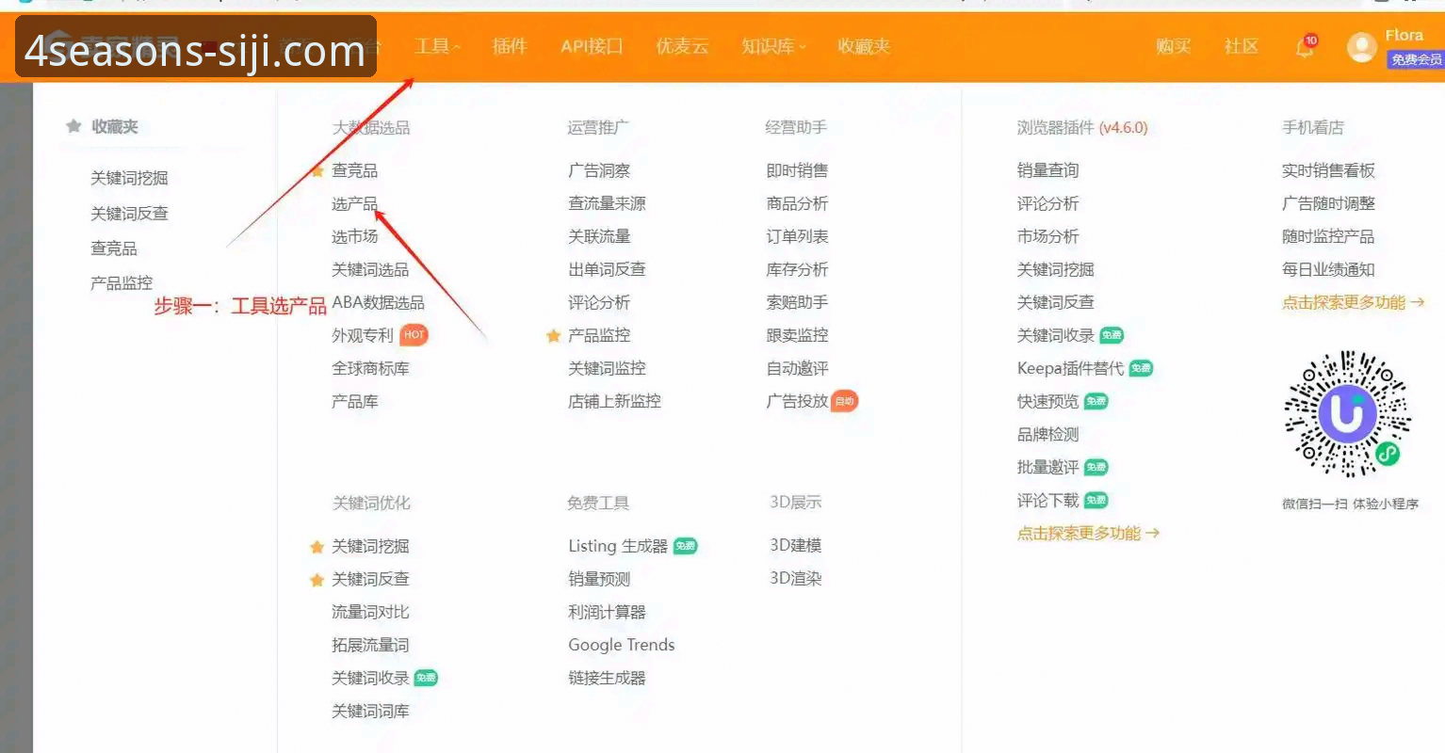
Task: Open 全球商标库 tool
Action: 370,368
